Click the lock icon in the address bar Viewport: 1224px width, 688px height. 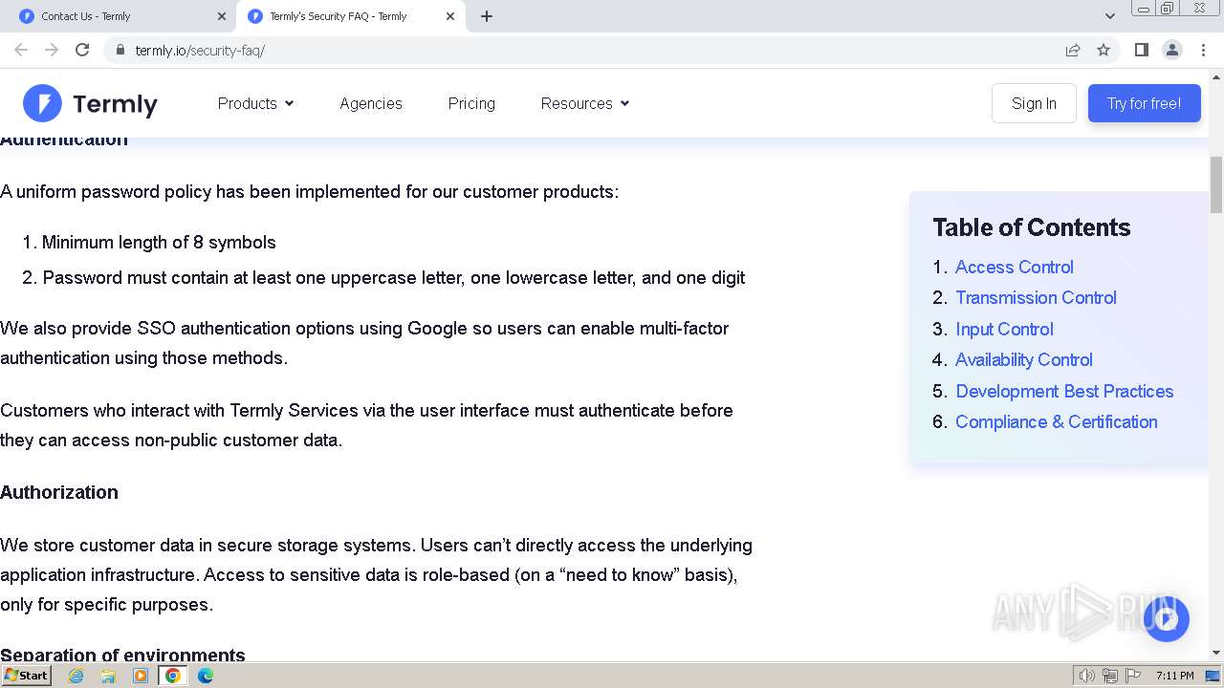(120, 50)
